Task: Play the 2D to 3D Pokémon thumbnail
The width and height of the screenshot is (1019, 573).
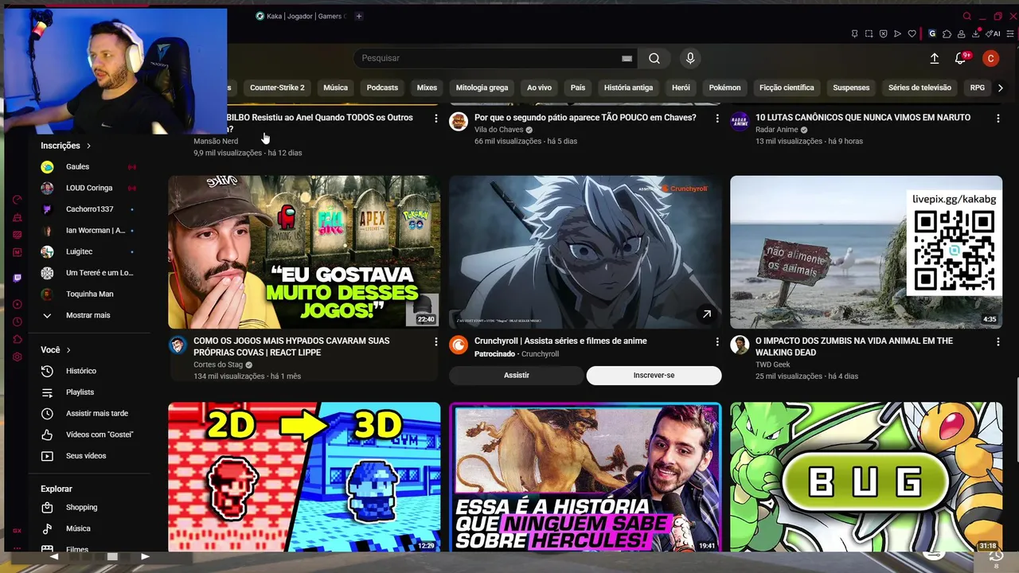Action: [304, 477]
